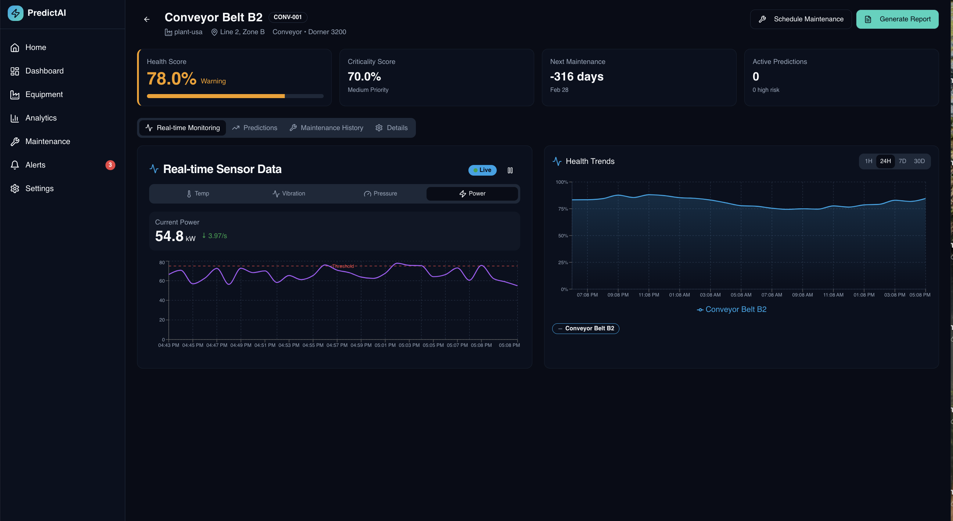This screenshot has height=521, width=953.
Task: Open the Analytics section
Action: [x=41, y=118]
